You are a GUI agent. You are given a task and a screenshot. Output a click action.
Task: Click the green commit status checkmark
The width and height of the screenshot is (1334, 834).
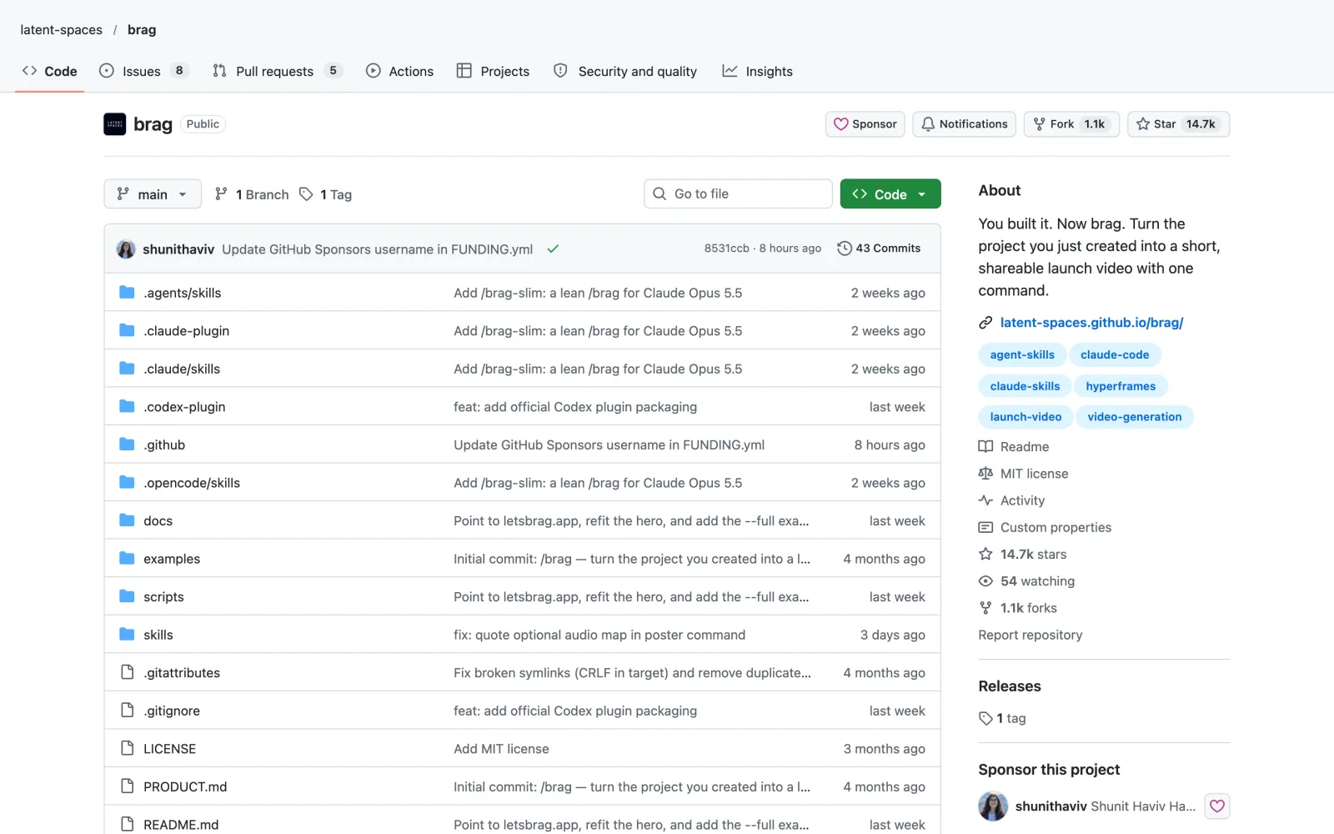pos(553,249)
